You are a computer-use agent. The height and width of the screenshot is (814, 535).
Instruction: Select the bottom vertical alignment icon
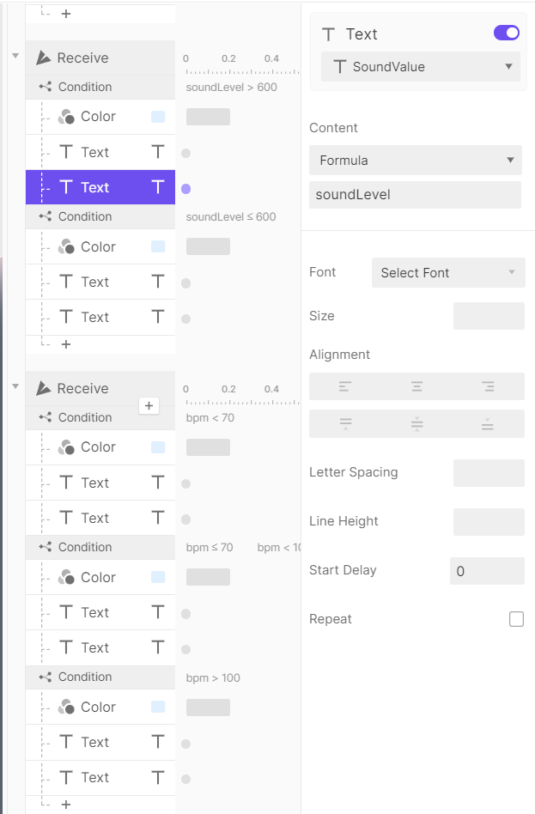[x=488, y=423]
